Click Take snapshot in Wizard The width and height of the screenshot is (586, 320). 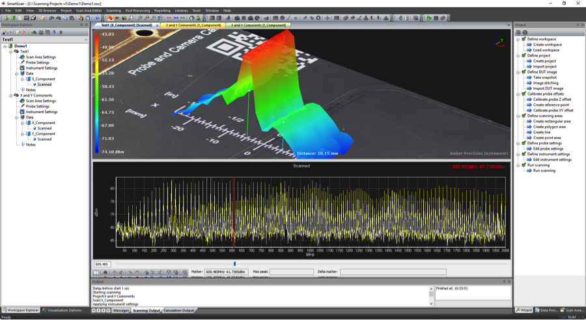click(545, 77)
